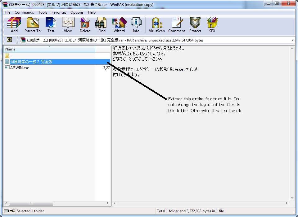The width and height of the screenshot is (298, 217).
Task: Open the Favorites menu
Action: 59,12
